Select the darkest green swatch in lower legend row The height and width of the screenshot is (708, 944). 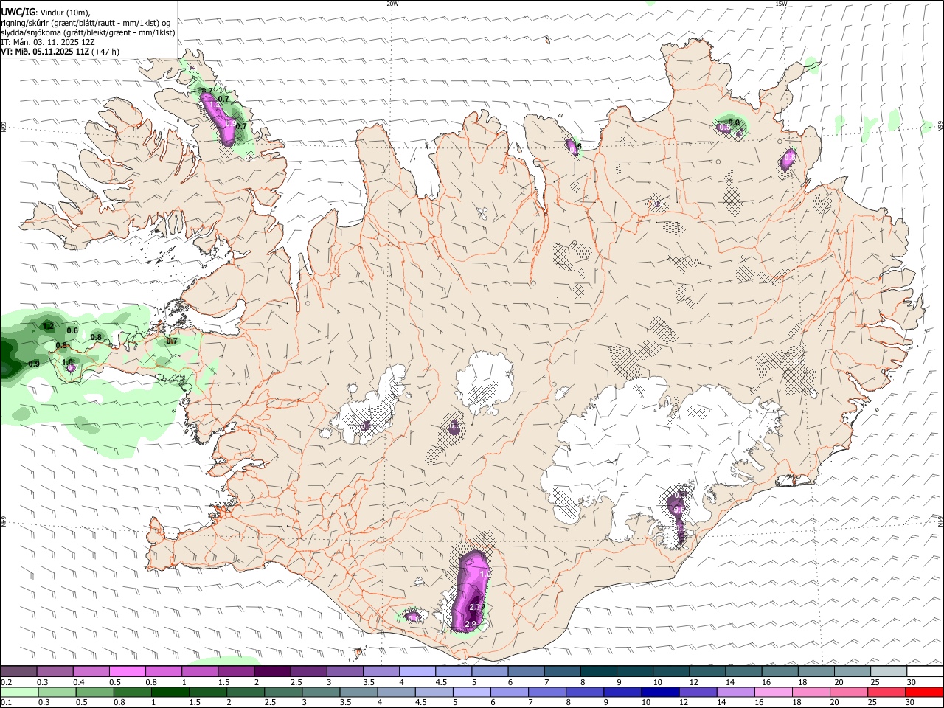(170, 693)
